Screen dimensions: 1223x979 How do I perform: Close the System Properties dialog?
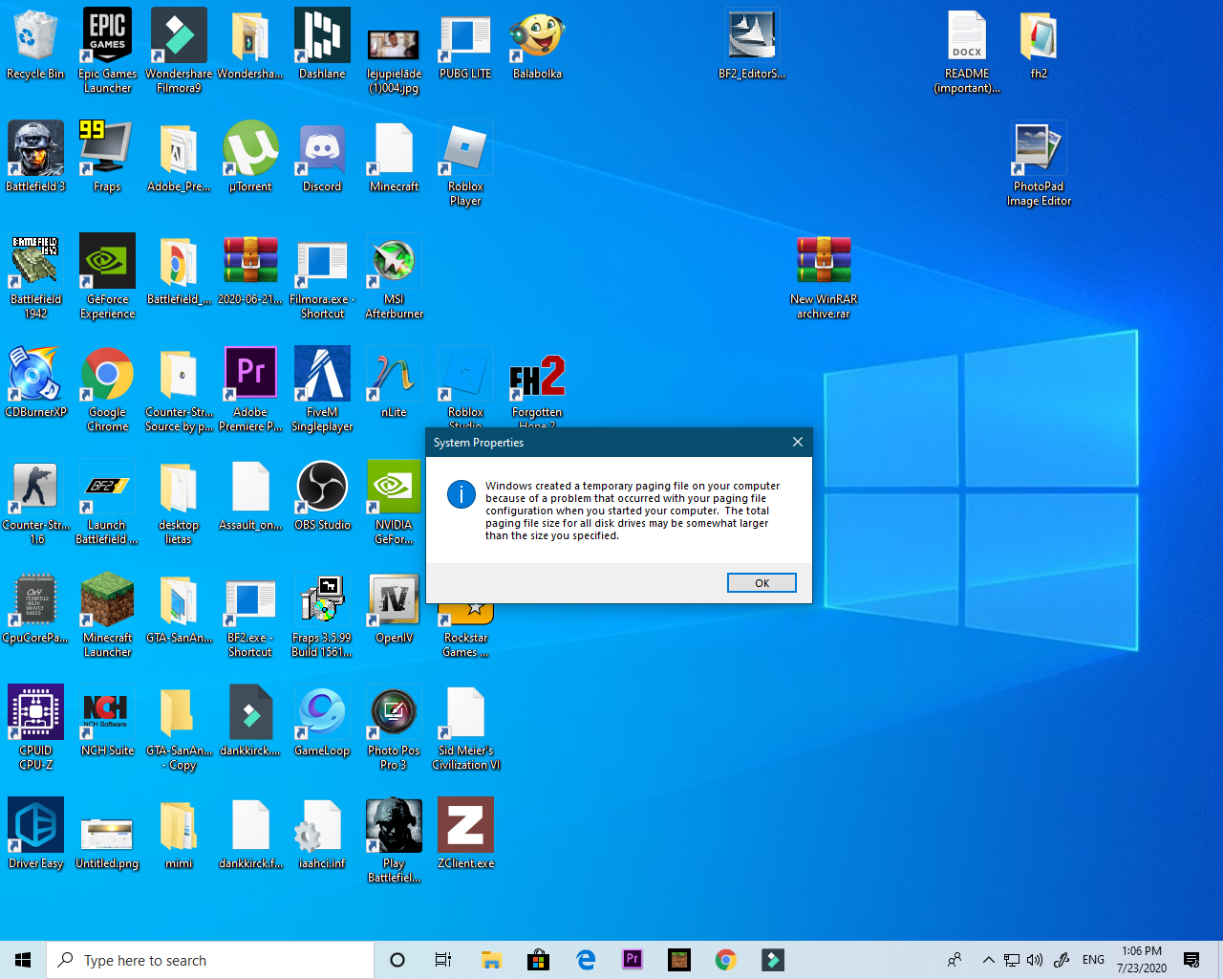(798, 442)
